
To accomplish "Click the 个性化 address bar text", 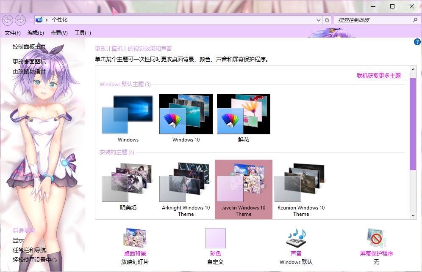I will click(x=60, y=20).
